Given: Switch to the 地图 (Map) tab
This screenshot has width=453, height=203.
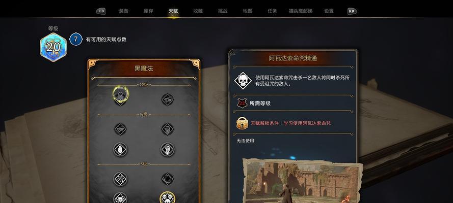Looking at the screenshot, I should [x=248, y=11].
